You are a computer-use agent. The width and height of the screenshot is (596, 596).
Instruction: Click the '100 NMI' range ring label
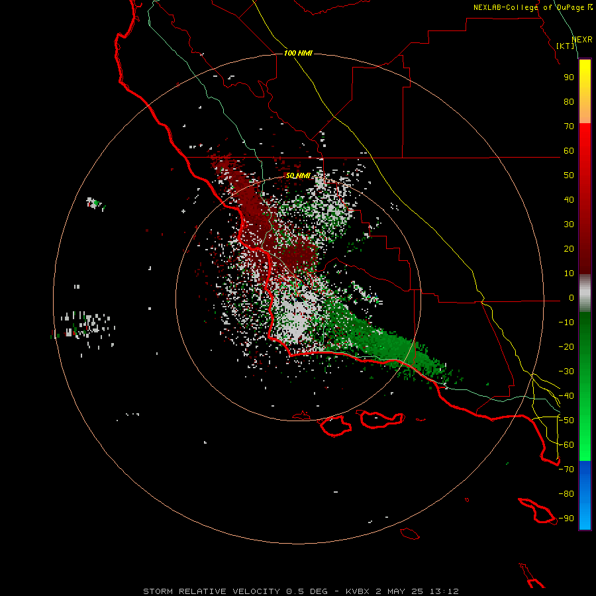298,53
